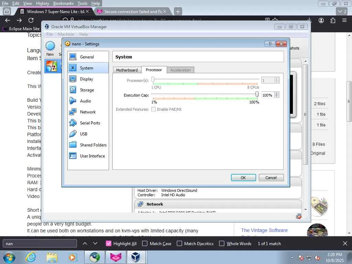Screen dimensions: 352x264
Task: Open Display settings category
Action: tap(88, 79)
